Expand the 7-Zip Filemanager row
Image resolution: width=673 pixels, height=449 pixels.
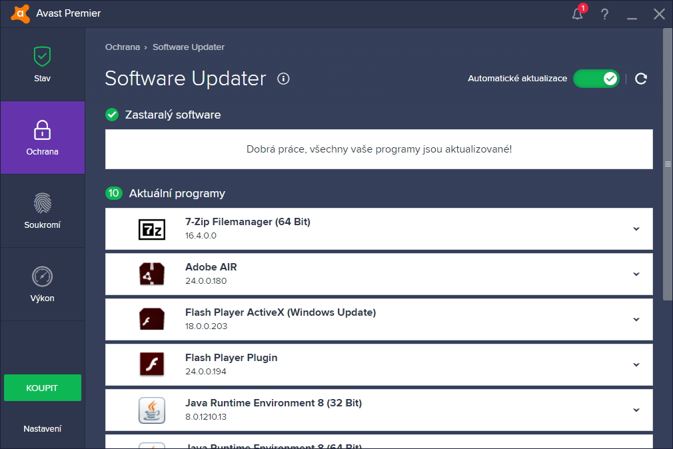[x=636, y=228]
